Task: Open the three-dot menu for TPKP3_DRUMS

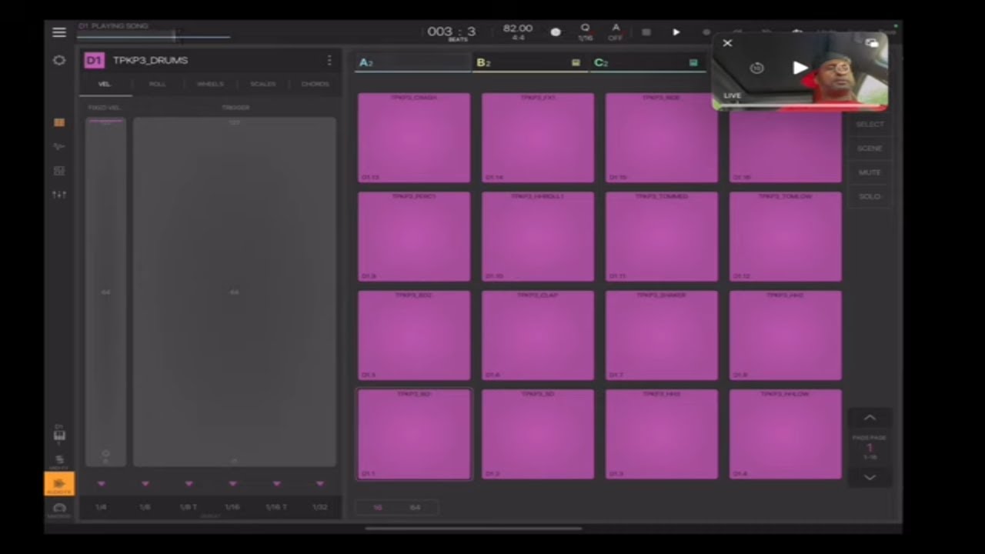Action: tap(329, 60)
